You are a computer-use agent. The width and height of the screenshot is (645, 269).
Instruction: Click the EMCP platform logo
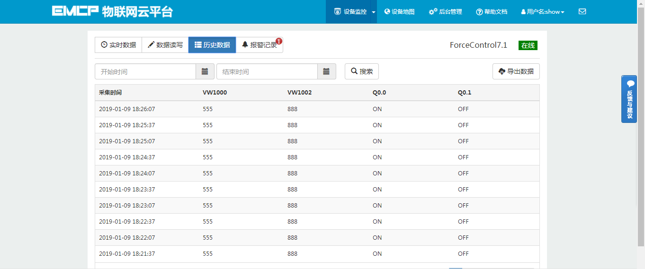click(x=112, y=11)
